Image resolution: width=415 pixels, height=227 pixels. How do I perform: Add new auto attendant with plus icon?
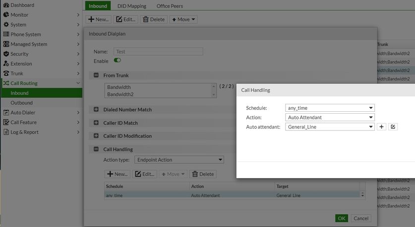coord(381,127)
